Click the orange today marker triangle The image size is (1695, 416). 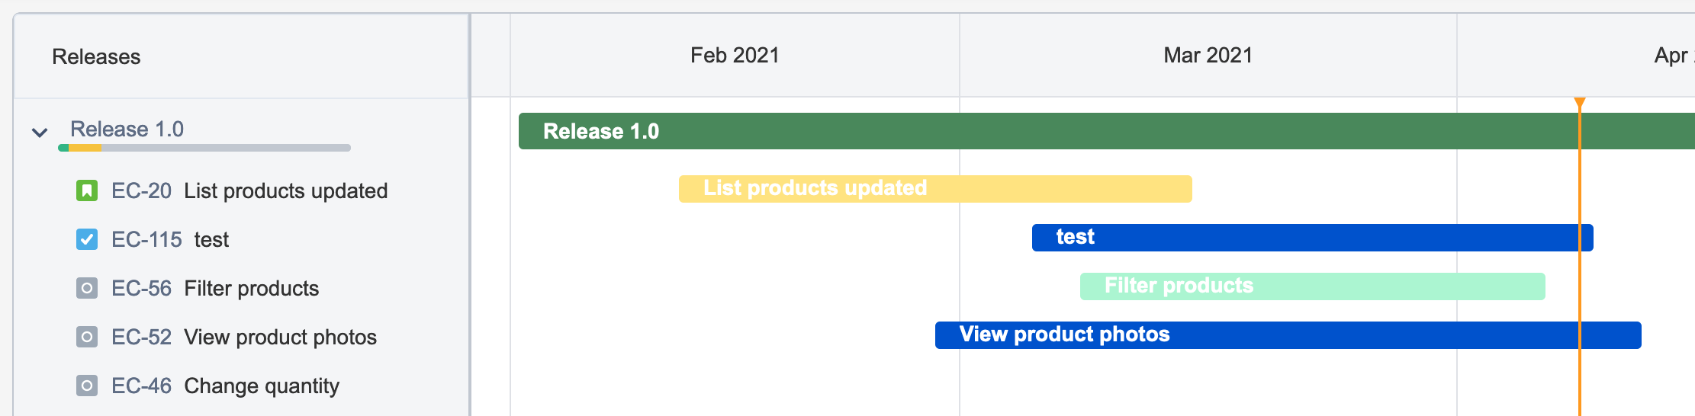pyautogui.click(x=1580, y=103)
